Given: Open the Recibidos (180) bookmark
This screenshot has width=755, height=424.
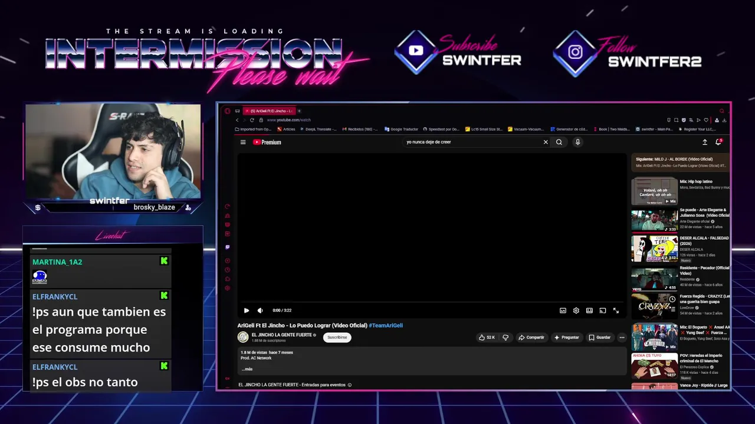Looking at the screenshot, I should [x=360, y=129].
